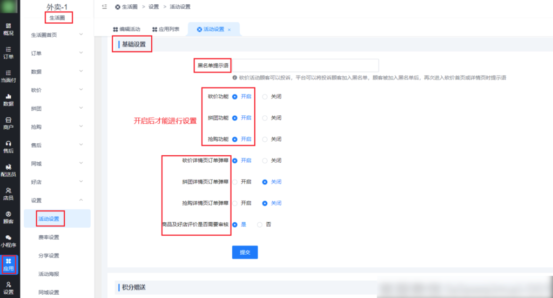Open the 应用 apps sidebar icon
The height and width of the screenshot is (298, 553).
(9, 264)
